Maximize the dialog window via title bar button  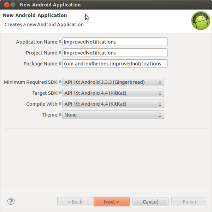click(13, 5)
